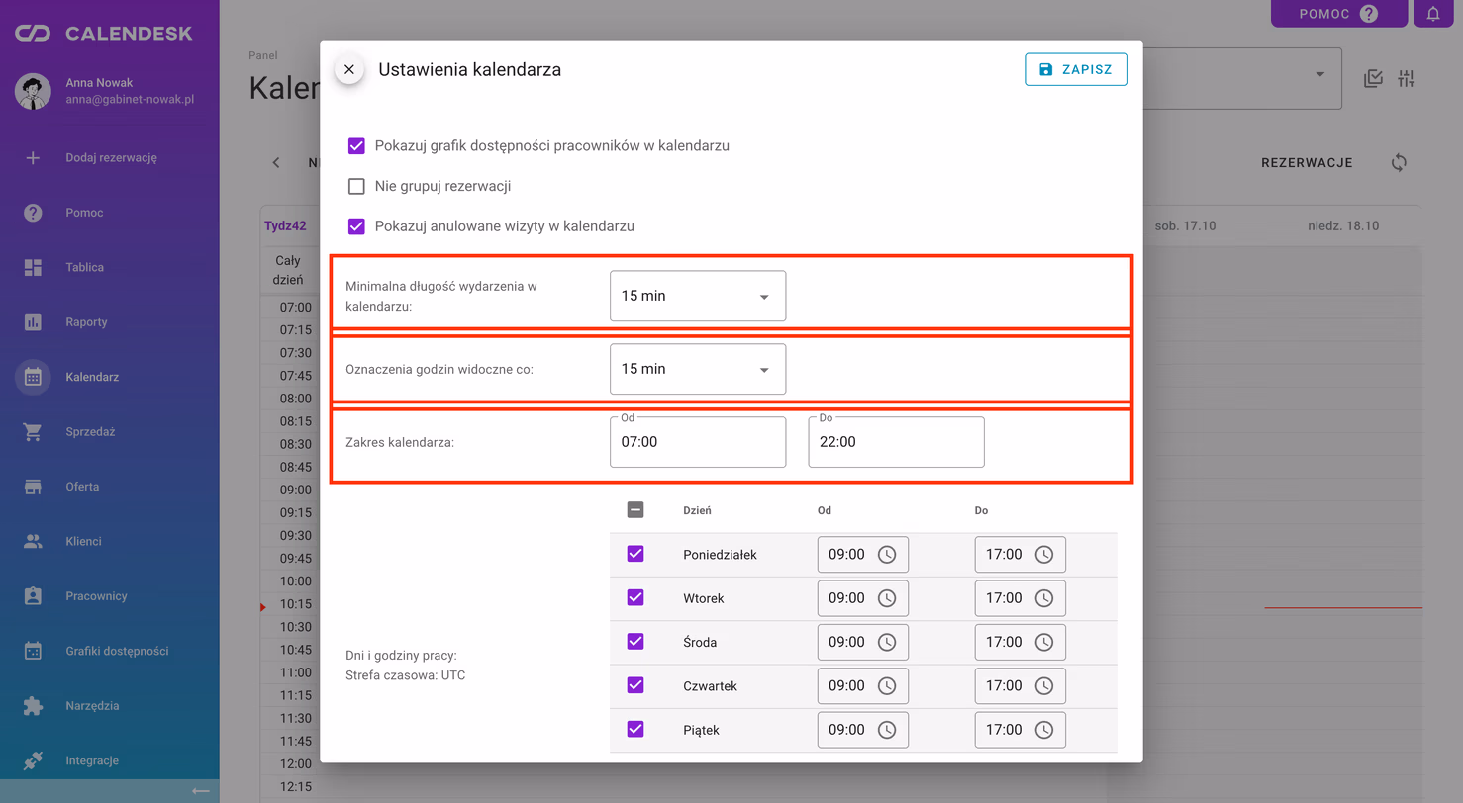Open the calendar filter sliders icon

(x=1407, y=79)
